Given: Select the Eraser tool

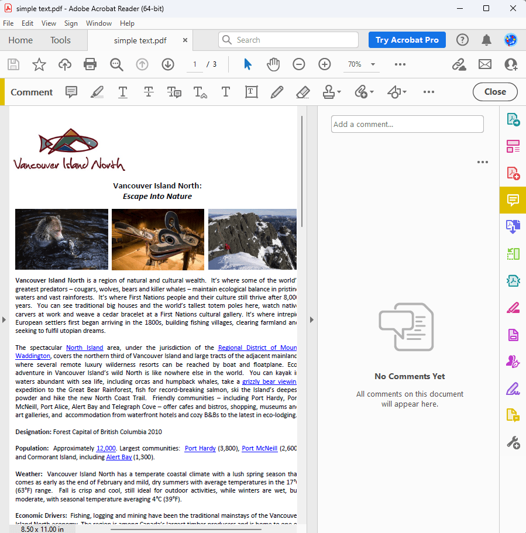Looking at the screenshot, I should [302, 92].
